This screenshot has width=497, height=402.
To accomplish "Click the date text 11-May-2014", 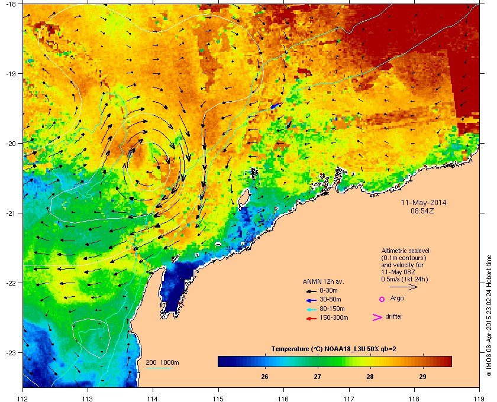I will click(x=424, y=202).
